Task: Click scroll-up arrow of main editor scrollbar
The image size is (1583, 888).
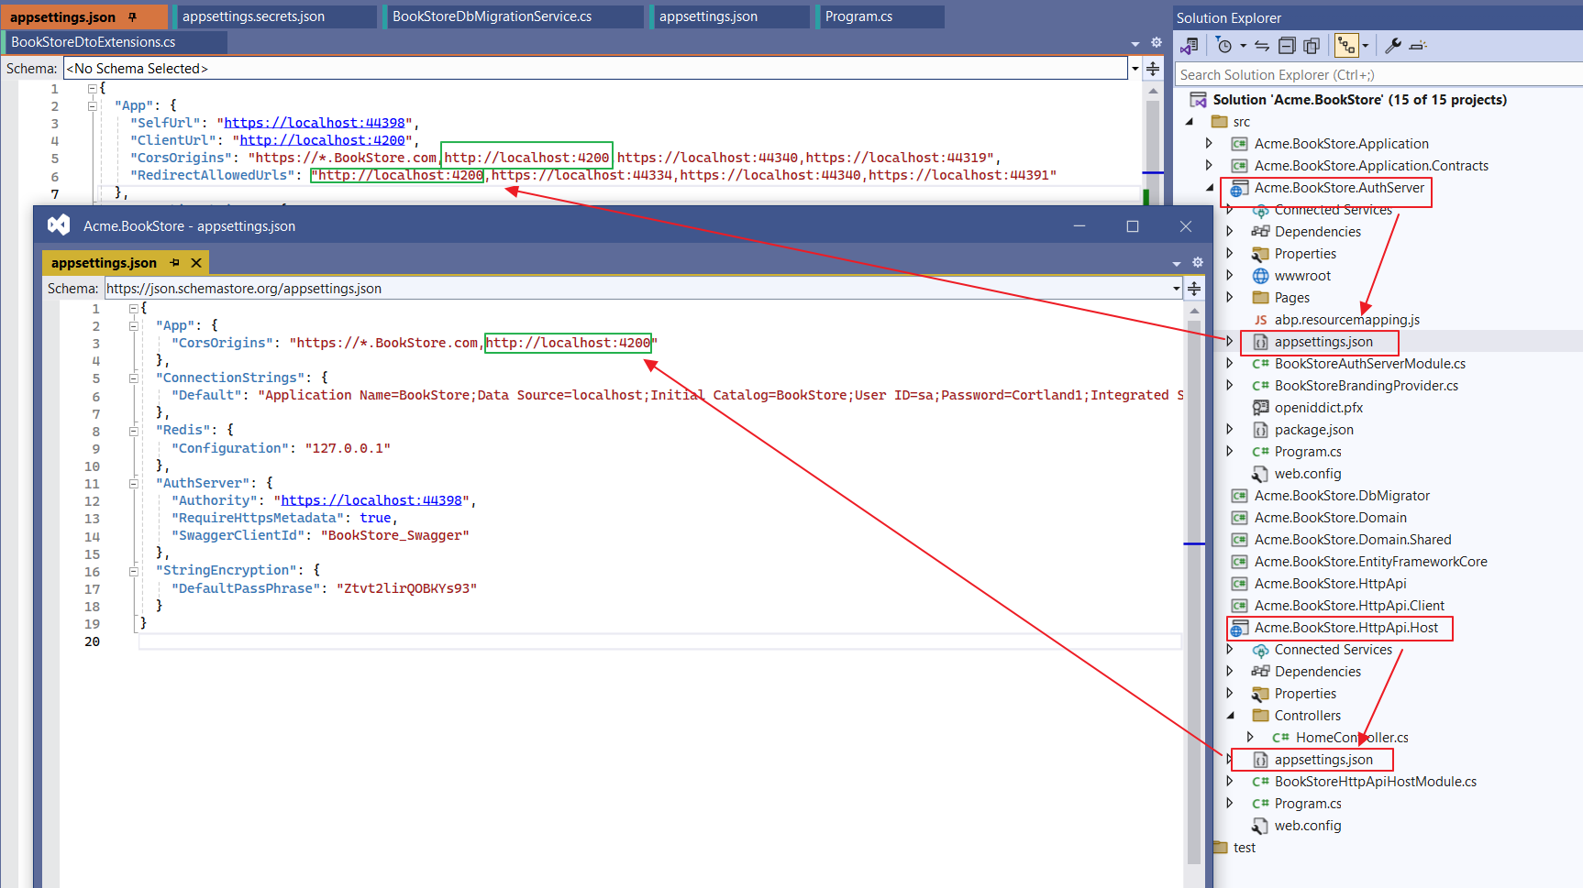Action: (x=1153, y=91)
